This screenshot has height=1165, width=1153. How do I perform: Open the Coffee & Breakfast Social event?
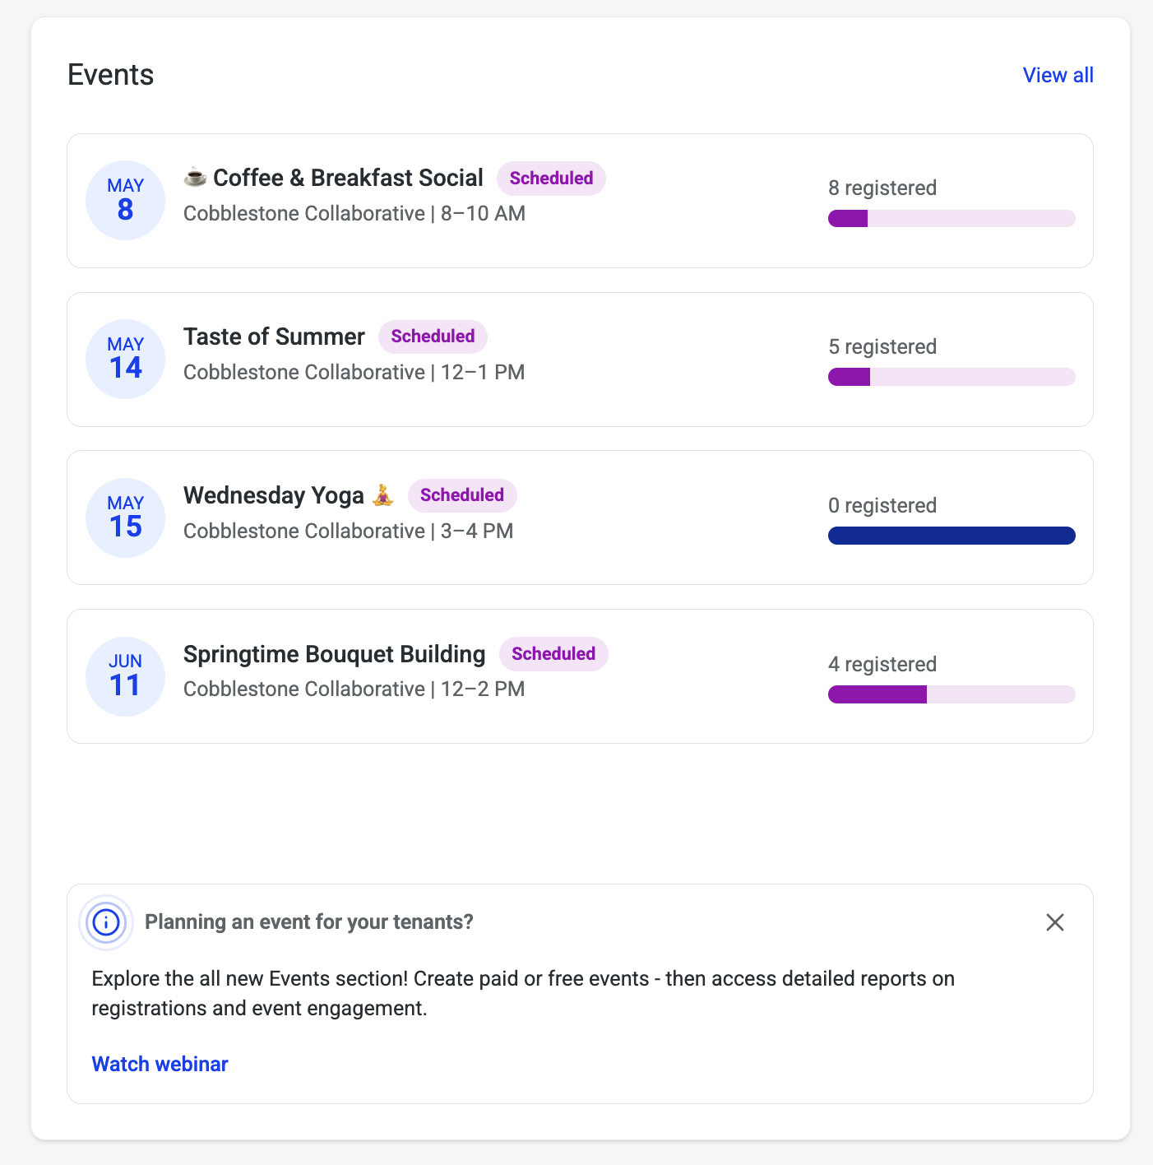pos(348,178)
